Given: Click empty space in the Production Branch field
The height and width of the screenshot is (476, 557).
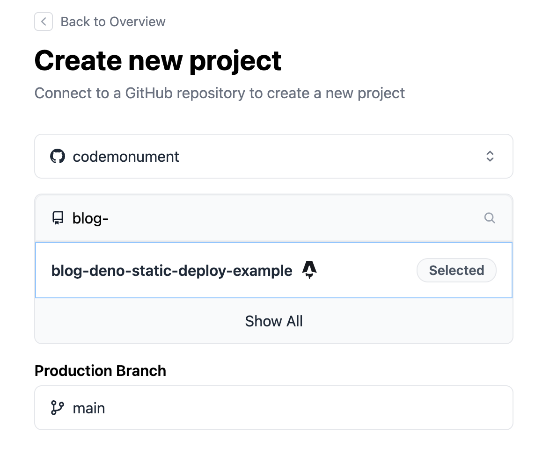Looking at the screenshot, I should tap(304, 408).
